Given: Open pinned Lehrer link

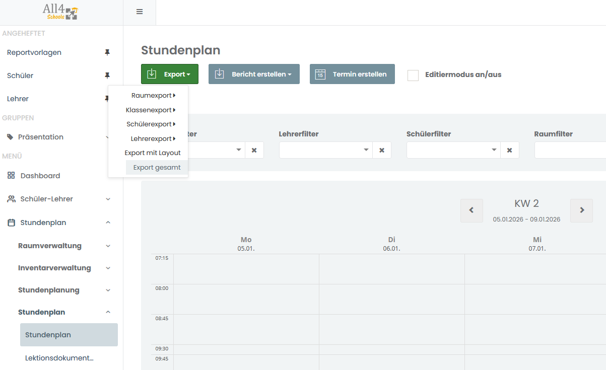Looking at the screenshot, I should 18,99.
